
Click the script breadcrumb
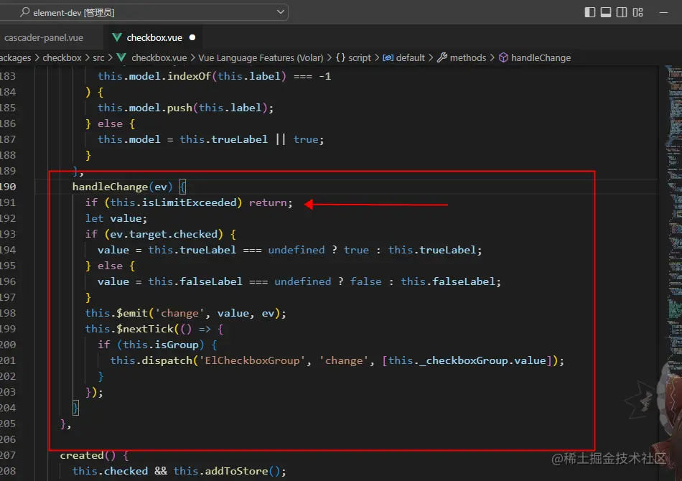360,58
